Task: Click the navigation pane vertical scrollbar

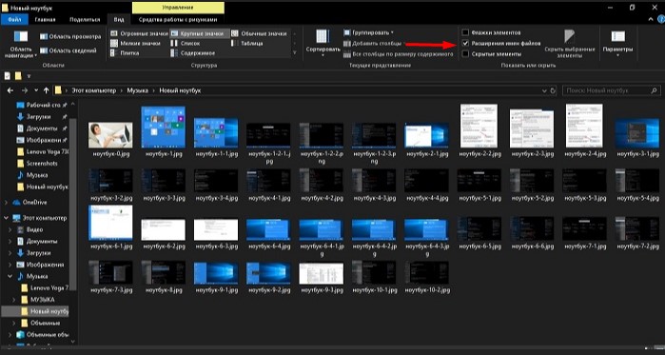Action: click(x=73, y=204)
